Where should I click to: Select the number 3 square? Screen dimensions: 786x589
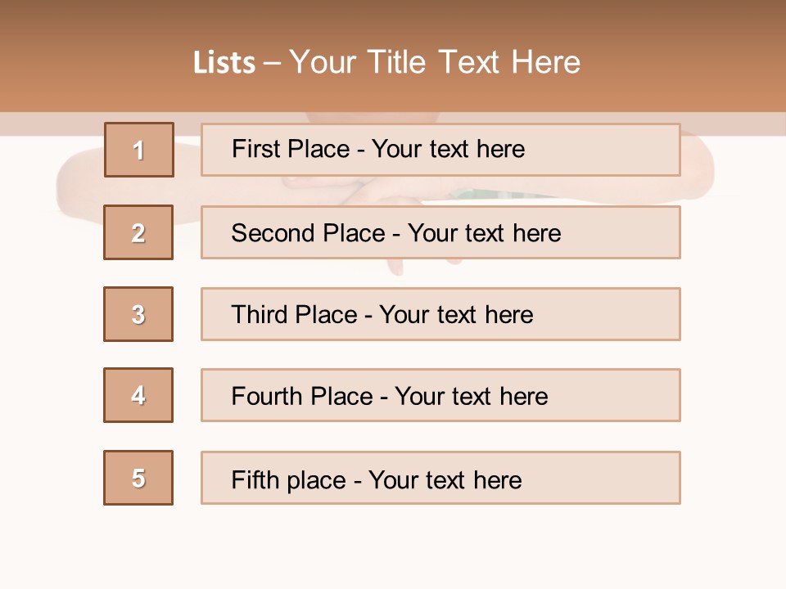pos(138,314)
